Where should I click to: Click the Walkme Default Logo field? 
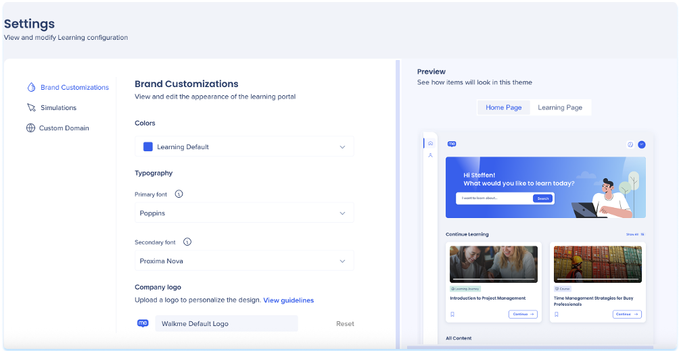[227, 323]
